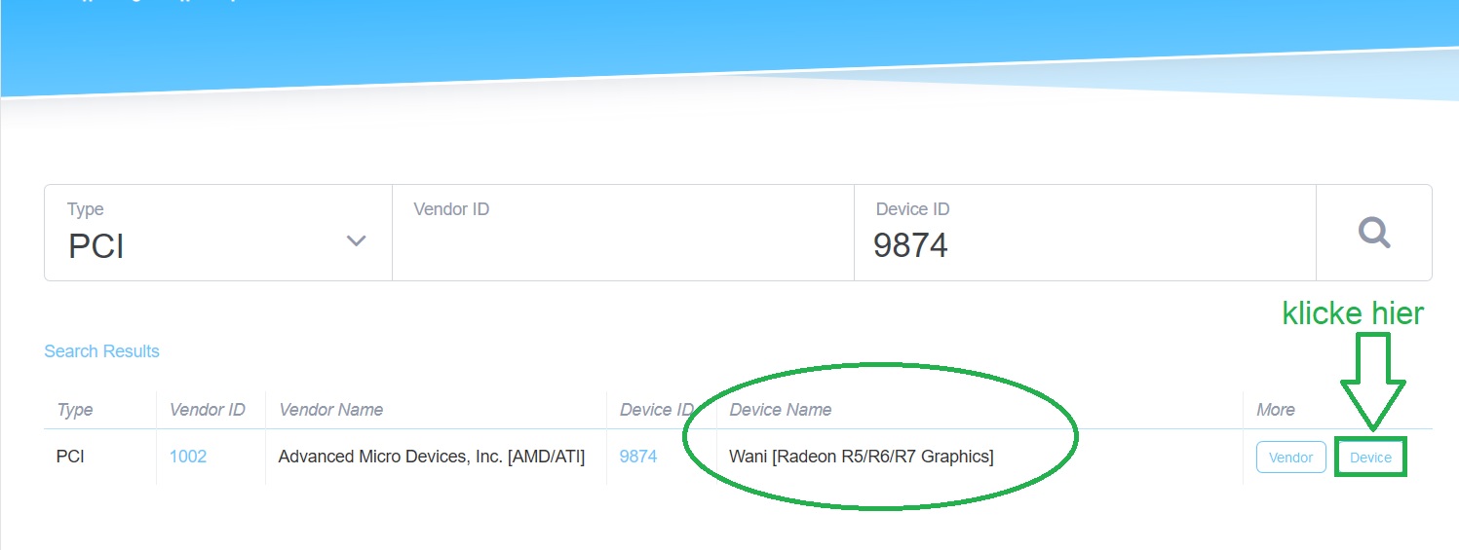
Task: Click the Vendor ID column header
Action: point(207,410)
